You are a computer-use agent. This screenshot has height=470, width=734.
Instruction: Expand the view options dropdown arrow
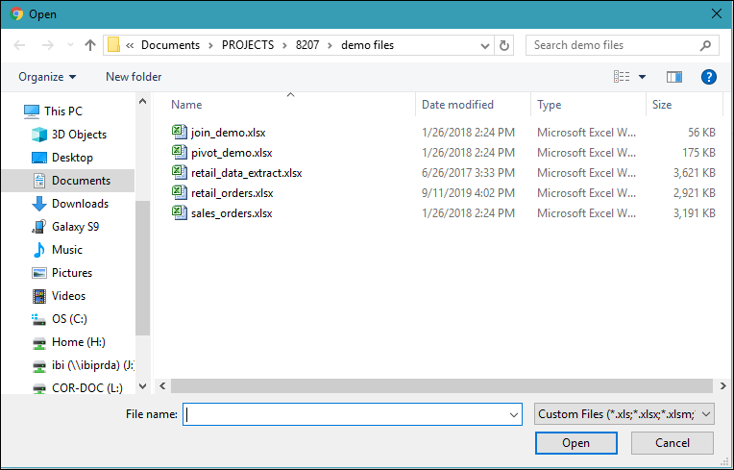[643, 77]
